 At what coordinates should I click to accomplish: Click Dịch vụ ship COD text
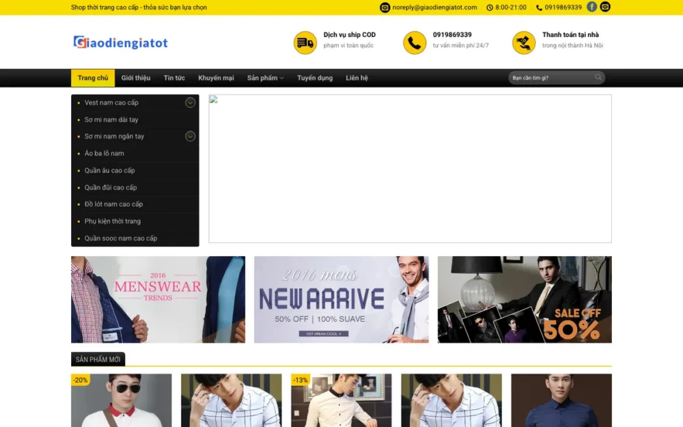tap(349, 35)
